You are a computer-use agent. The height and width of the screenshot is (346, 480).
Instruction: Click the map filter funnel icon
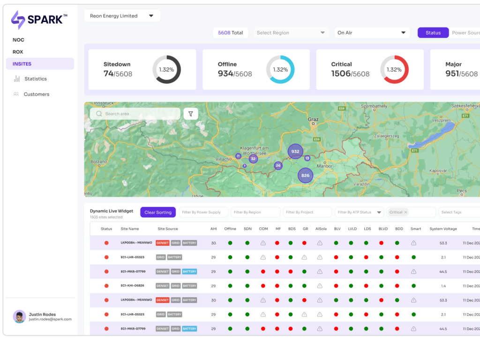(191, 114)
